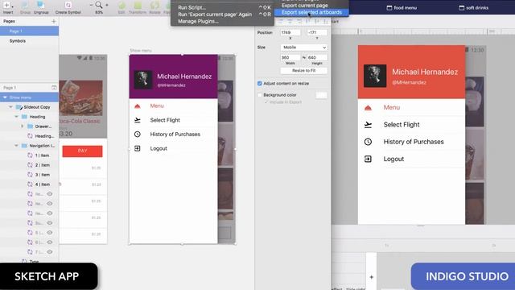This screenshot has height=290, width=515.
Task: Click the plus icon at Indigo Studio bottom
Action: [x=371, y=277]
